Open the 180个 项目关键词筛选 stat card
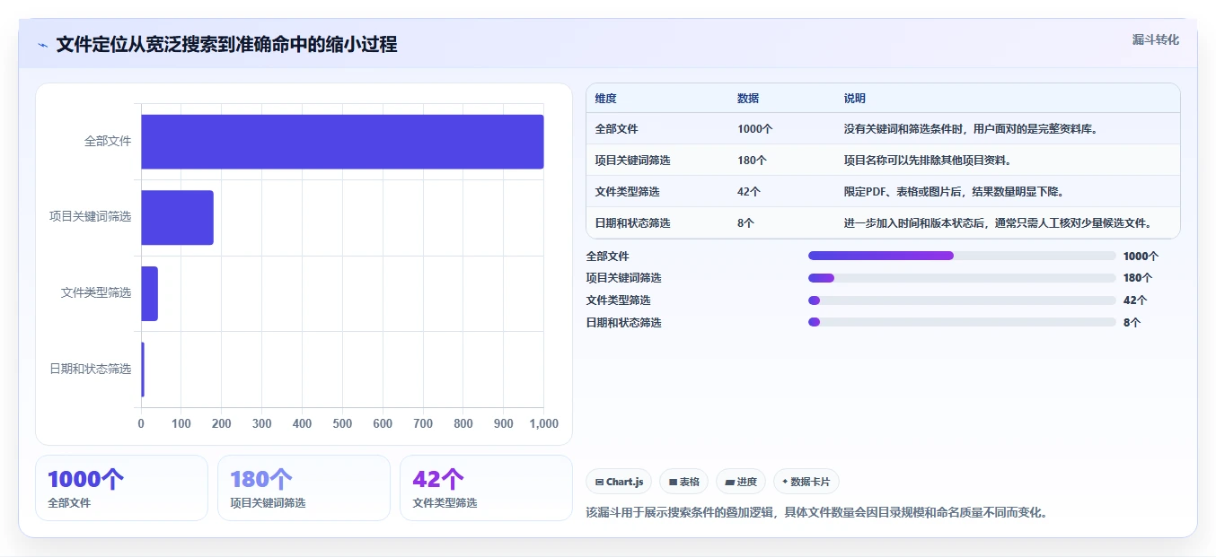1216x557 pixels. [304, 488]
